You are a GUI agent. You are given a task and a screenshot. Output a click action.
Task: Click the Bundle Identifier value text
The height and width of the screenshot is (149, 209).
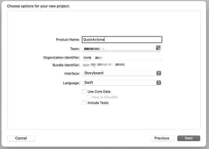pyautogui.click(x=104, y=65)
